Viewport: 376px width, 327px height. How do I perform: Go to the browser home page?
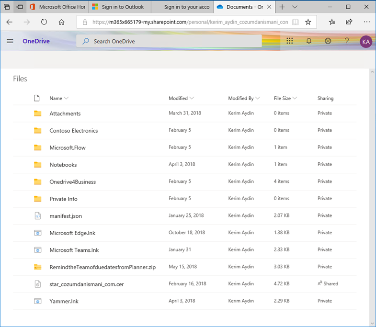tap(61, 22)
